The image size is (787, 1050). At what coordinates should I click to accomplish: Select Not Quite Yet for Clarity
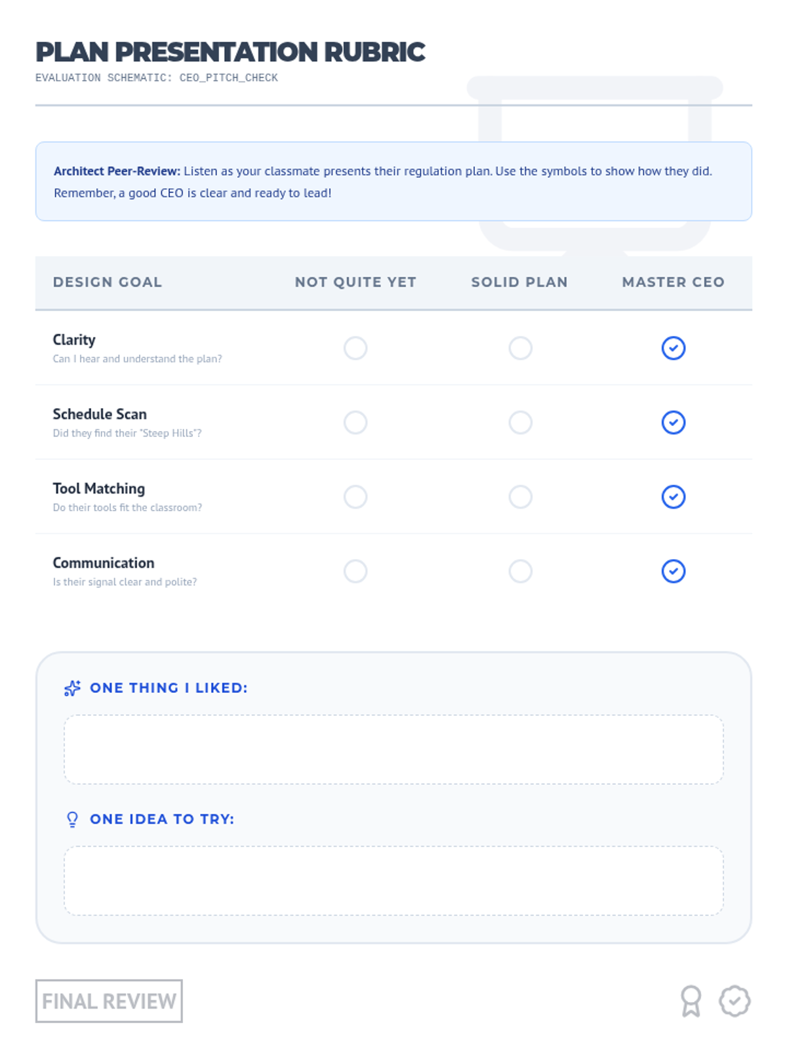(355, 348)
